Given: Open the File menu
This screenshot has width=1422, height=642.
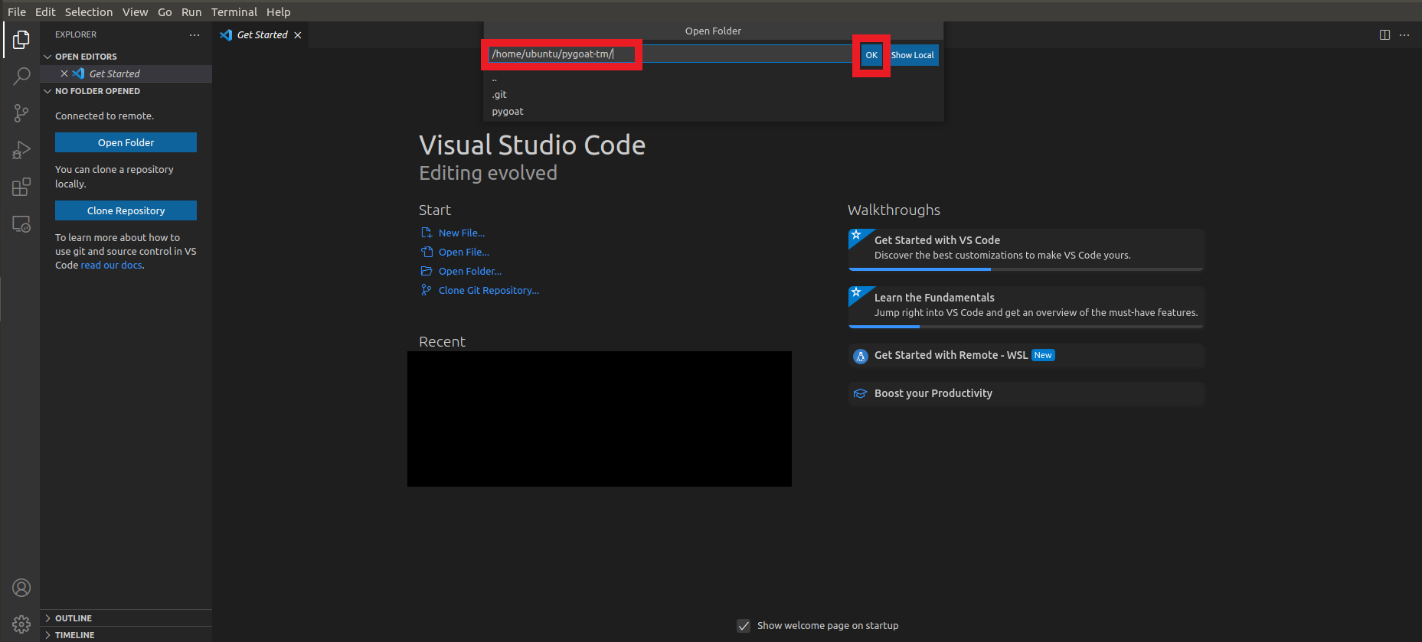Looking at the screenshot, I should 17,12.
